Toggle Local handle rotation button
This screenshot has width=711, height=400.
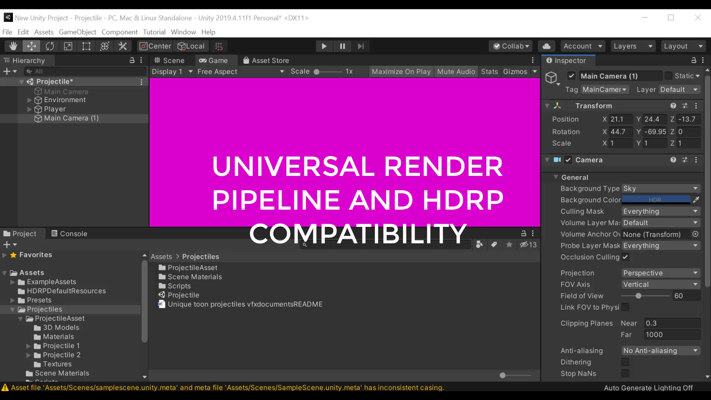pos(191,46)
